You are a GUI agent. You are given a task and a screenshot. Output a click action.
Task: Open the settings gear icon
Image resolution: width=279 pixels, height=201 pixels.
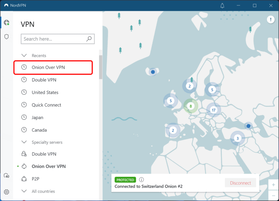pos(6,192)
